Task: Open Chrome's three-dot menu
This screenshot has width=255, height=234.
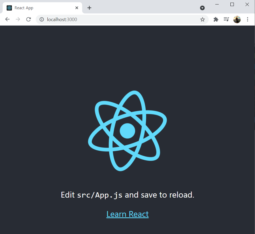Action: tap(248, 20)
